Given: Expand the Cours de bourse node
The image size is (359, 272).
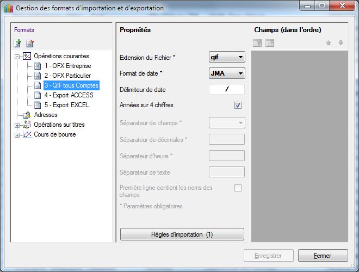Looking at the screenshot, I should click(x=17, y=134).
